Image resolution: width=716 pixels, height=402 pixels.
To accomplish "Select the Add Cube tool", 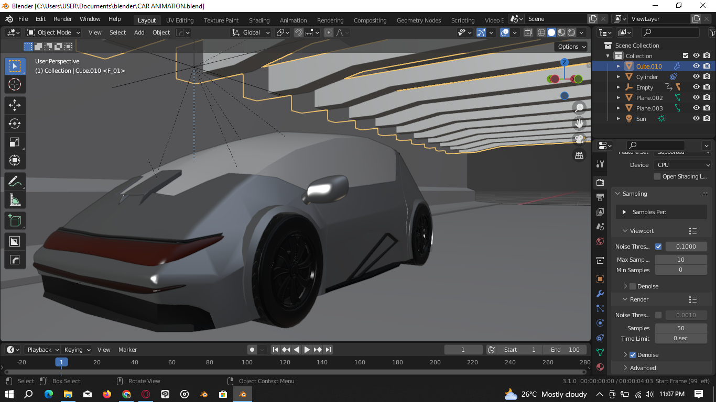I will click(x=15, y=220).
